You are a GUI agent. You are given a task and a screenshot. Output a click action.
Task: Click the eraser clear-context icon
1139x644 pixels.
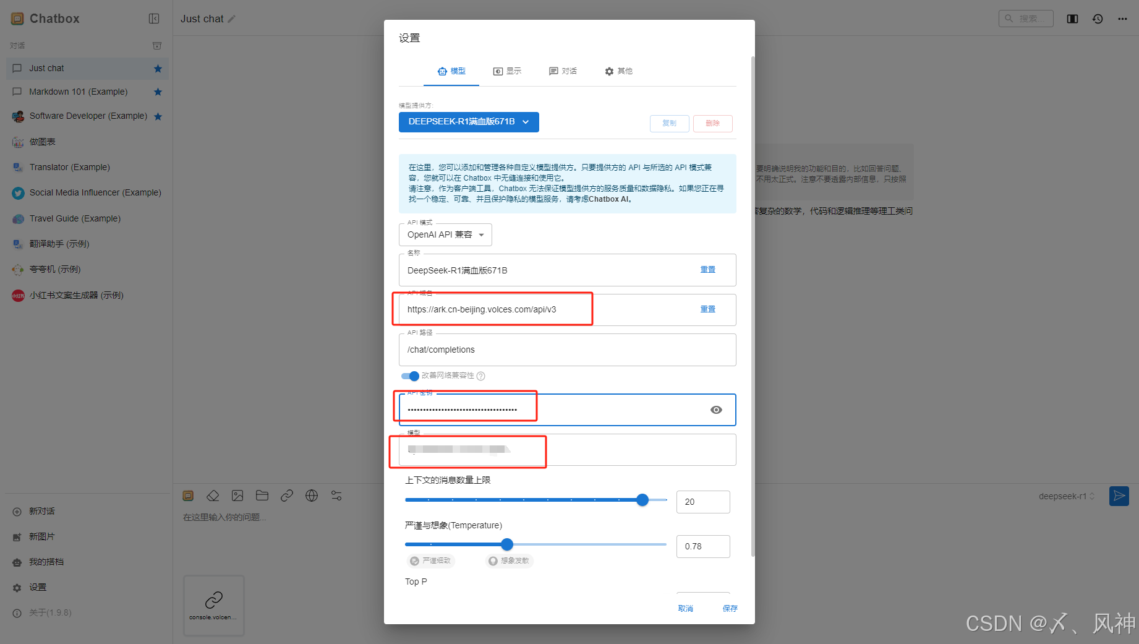coord(213,496)
